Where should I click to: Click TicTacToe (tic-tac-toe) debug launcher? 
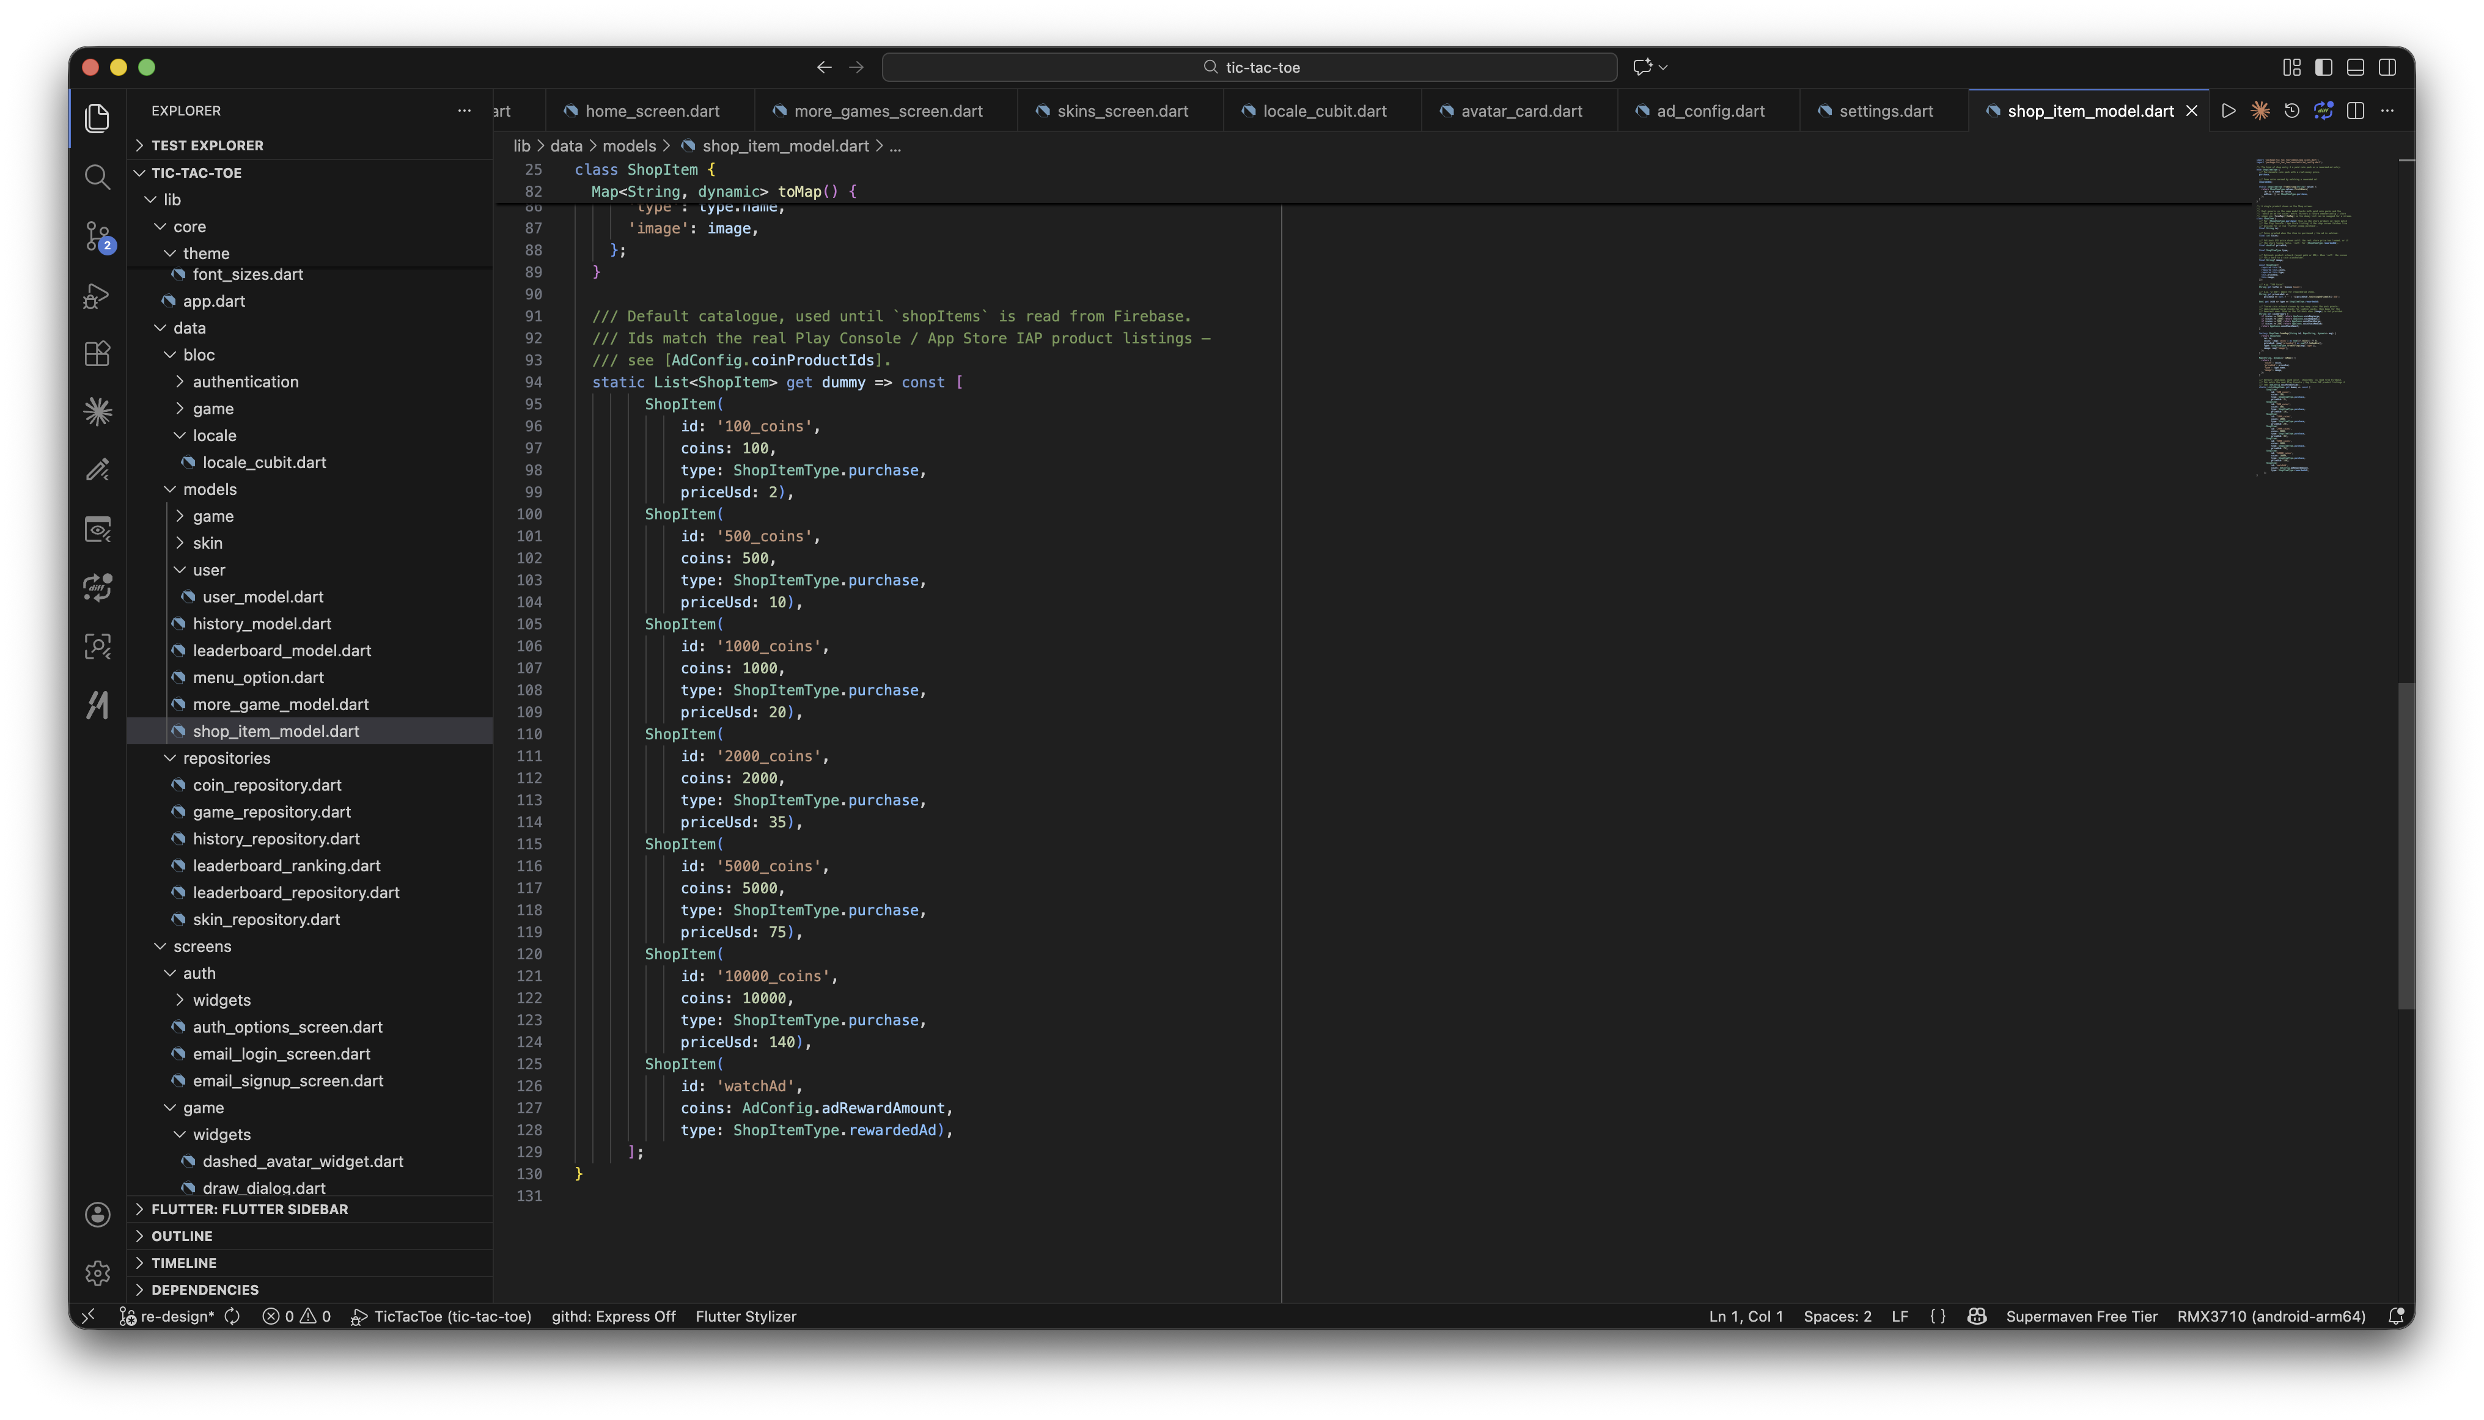pyautogui.click(x=441, y=1317)
